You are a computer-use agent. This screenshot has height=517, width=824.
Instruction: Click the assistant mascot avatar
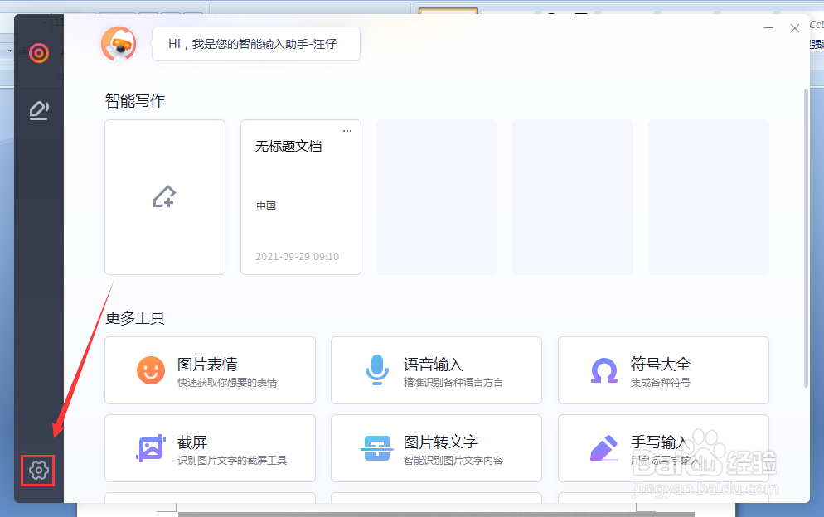tap(119, 44)
